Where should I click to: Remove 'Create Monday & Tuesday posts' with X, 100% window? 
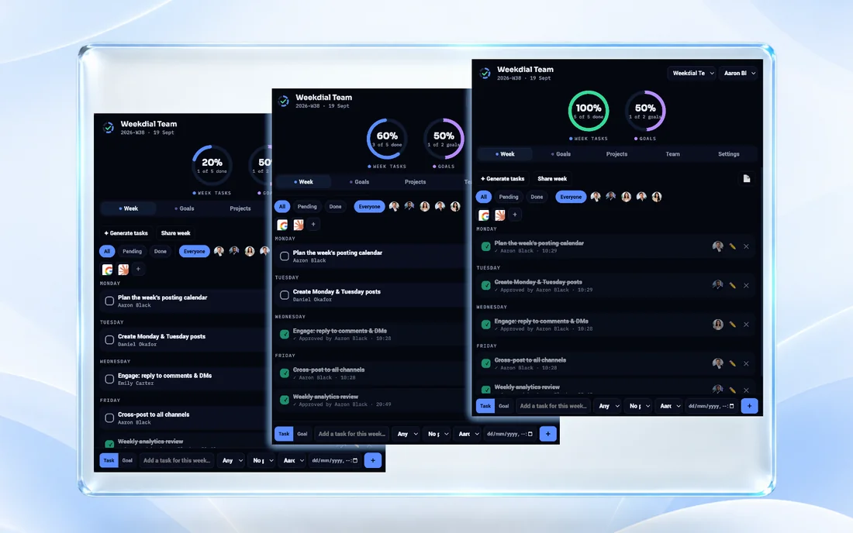click(x=746, y=286)
